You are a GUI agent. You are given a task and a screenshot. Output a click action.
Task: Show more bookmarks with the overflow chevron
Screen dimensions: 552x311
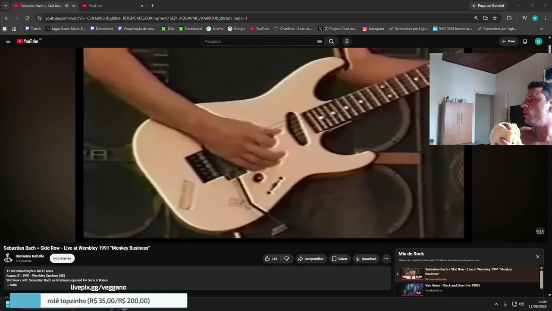pyautogui.click(x=542, y=29)
